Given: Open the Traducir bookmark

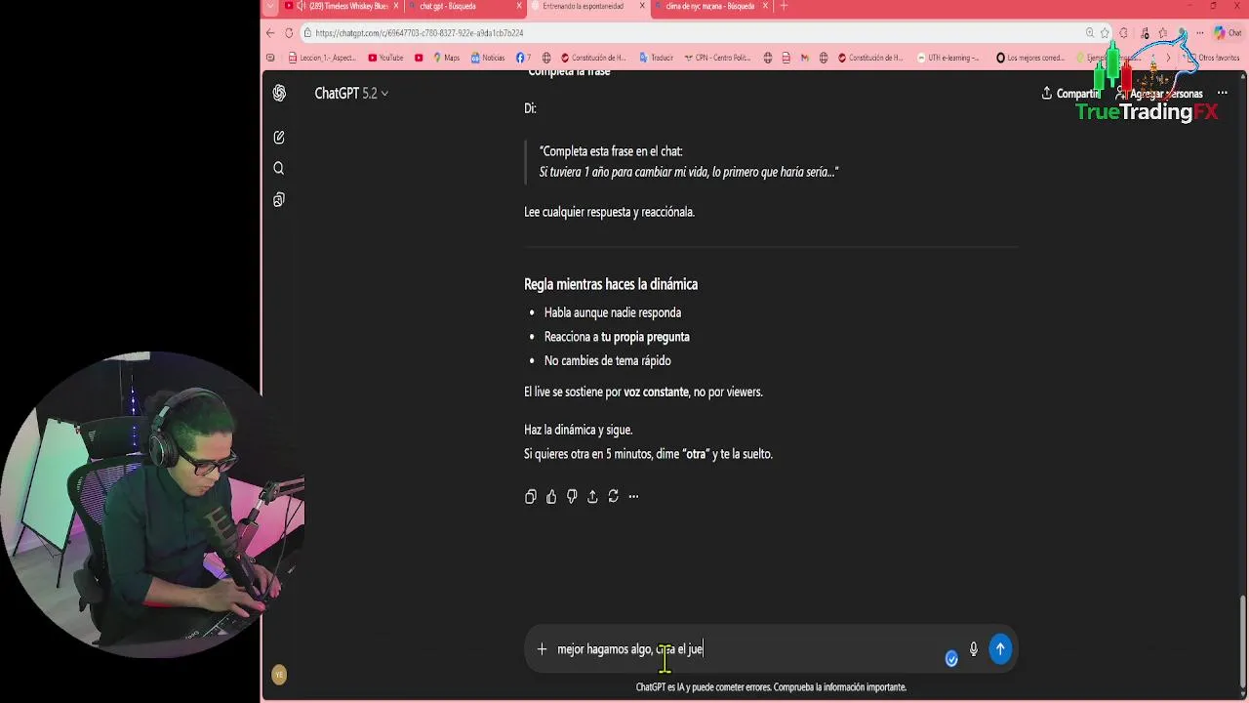Looking at the screenshot, I should 657,58.
